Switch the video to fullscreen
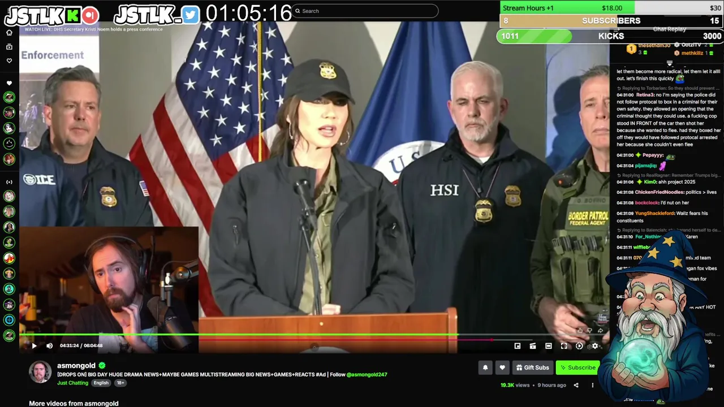The width and height of the screenshot is (724, 407). (563, 346)
